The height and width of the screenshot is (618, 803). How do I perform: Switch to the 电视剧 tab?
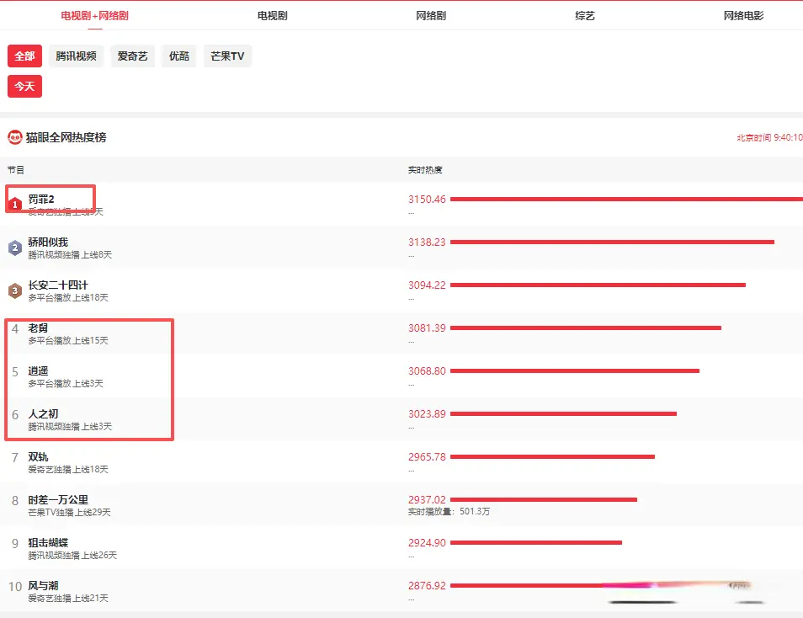(x=272, y=16)
